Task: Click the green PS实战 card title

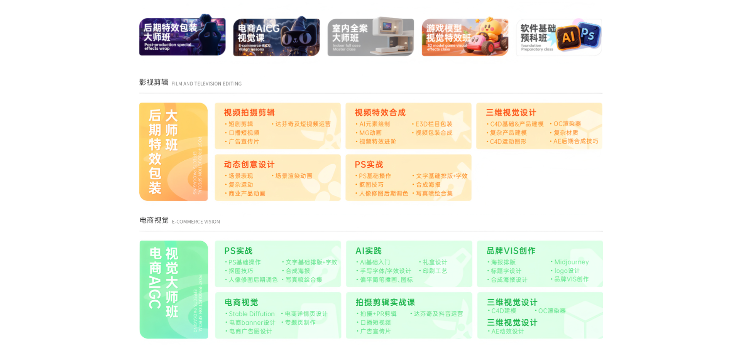Action: point(239,251)
